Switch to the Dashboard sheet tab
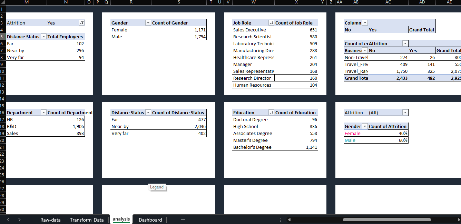The height and width of the screenshot is (224, 461). tap(150, 220)
